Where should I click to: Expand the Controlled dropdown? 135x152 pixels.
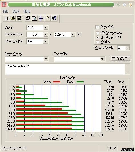click(102, 59)
